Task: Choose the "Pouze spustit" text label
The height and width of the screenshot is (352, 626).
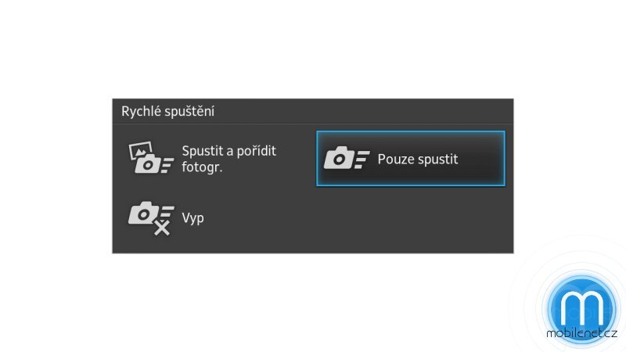Action: click(417, 159)
